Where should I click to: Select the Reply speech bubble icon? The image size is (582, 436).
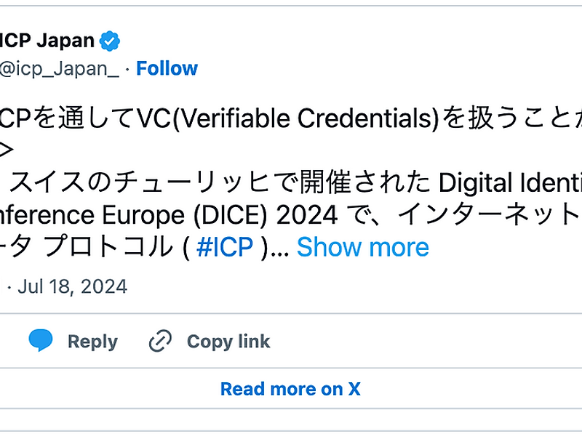[42, 341]
